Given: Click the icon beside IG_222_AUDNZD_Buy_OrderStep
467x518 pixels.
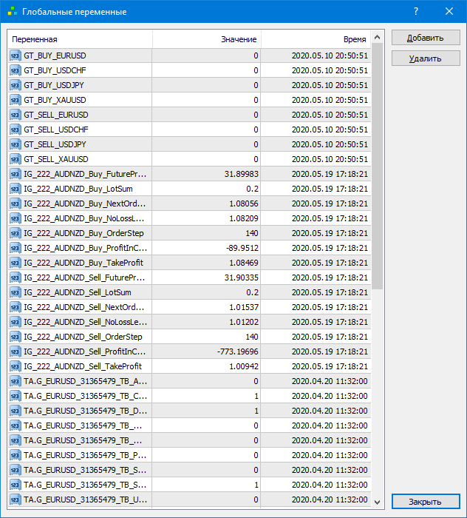Looking at the screenshot, I should click(16, 233).
